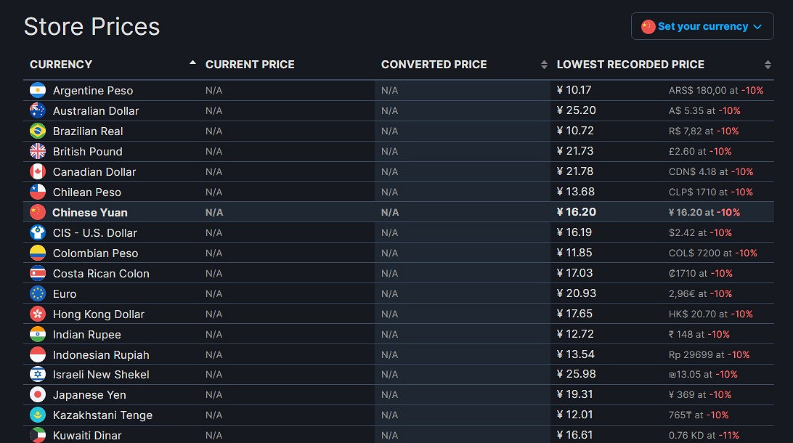Click the Argentine Peso flag icon
The width and height of the screenshot is (793, 443).
(38, 90)
